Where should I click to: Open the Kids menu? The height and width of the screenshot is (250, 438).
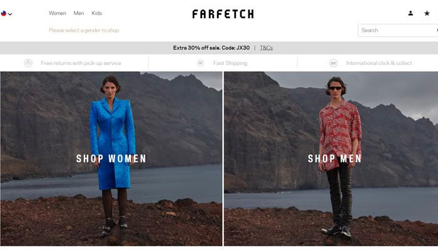point(96,13)
